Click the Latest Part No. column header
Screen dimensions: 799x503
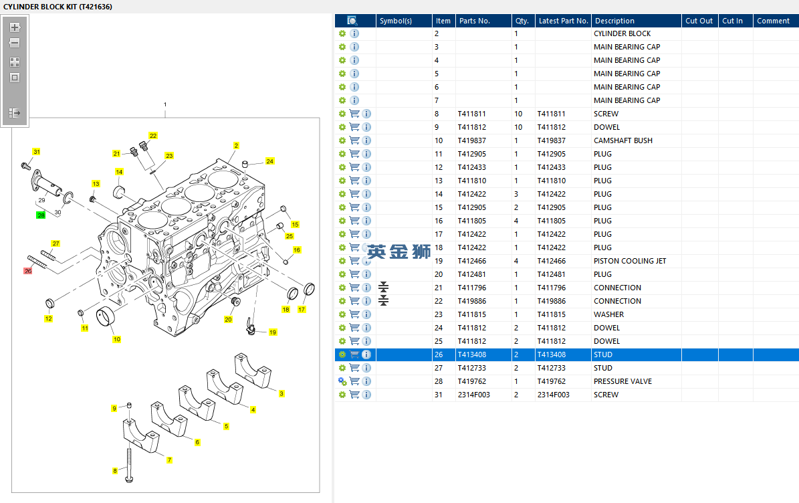click(563, 21)
